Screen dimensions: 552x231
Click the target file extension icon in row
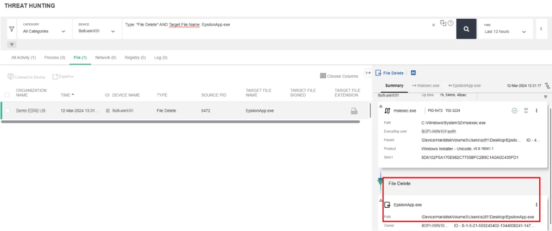354,110
